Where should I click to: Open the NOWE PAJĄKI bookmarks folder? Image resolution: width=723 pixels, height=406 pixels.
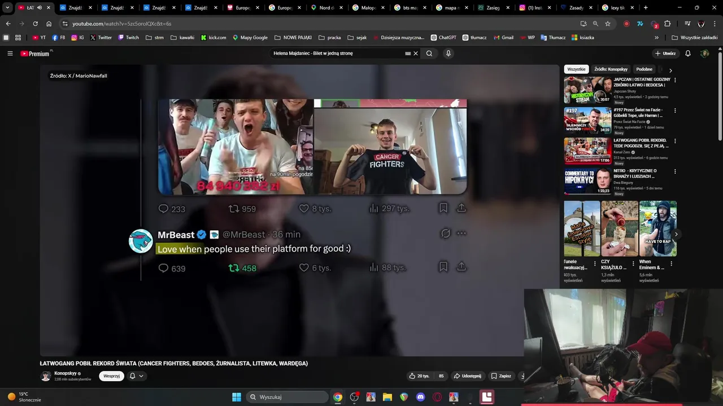pos(293,38)
